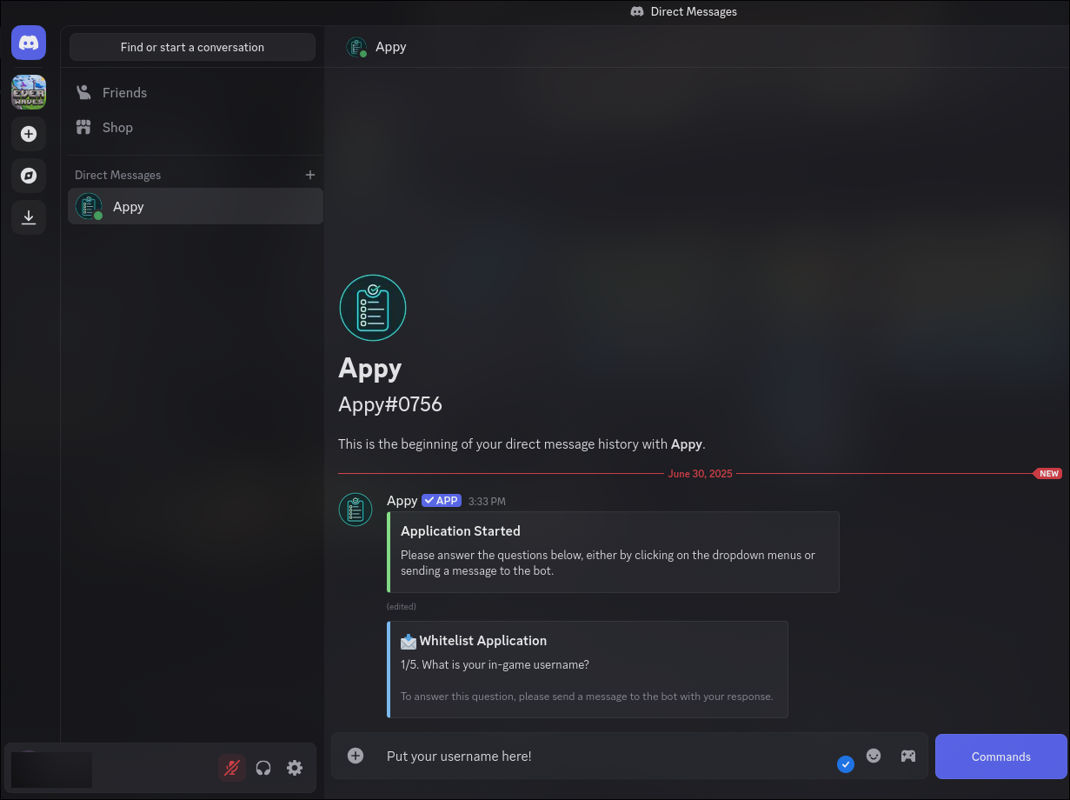Open the apps game controller icon
This screenshot has height=800, width=1070.
click(x=908, y=756)
